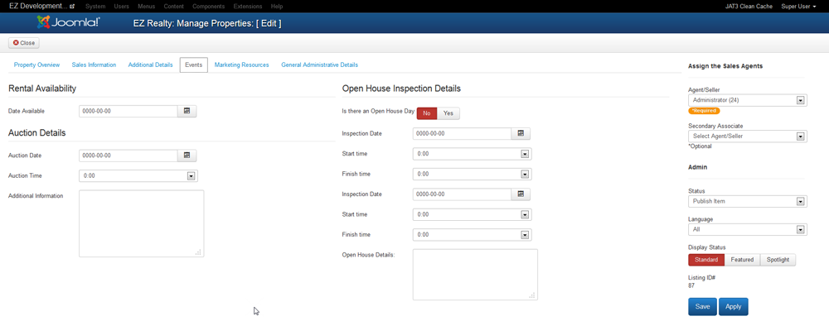Viewport: 829px width, 321px height.
Task: Open the Users menu
Action: [122, 7]
